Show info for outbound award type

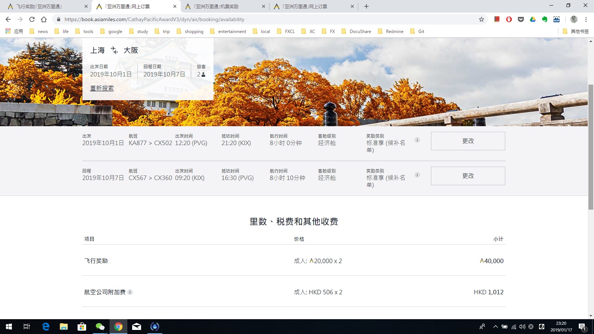(417, 140)
